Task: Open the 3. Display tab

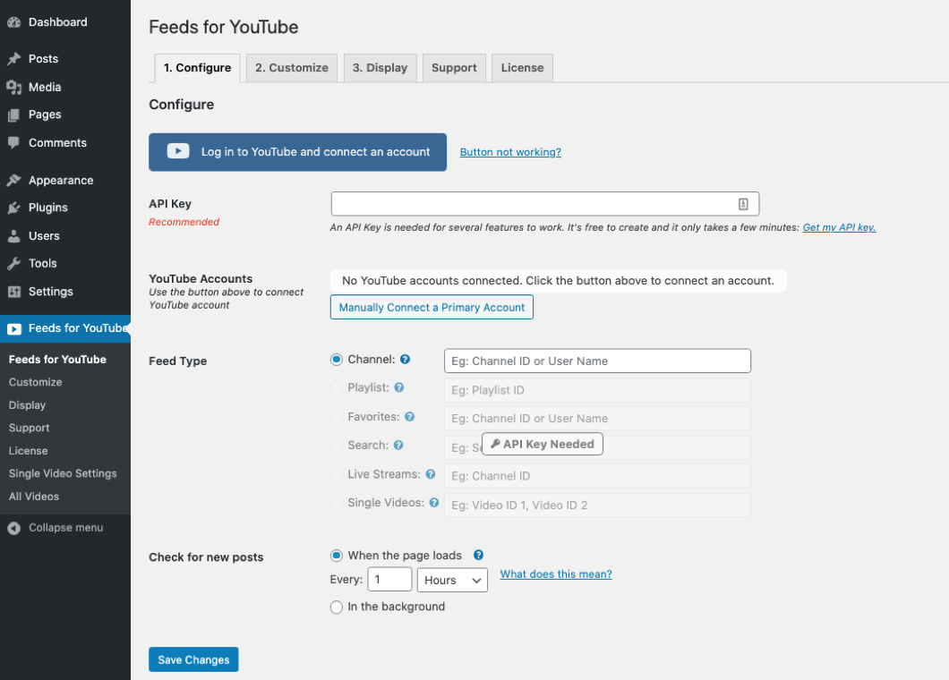Action: point(380,68)
